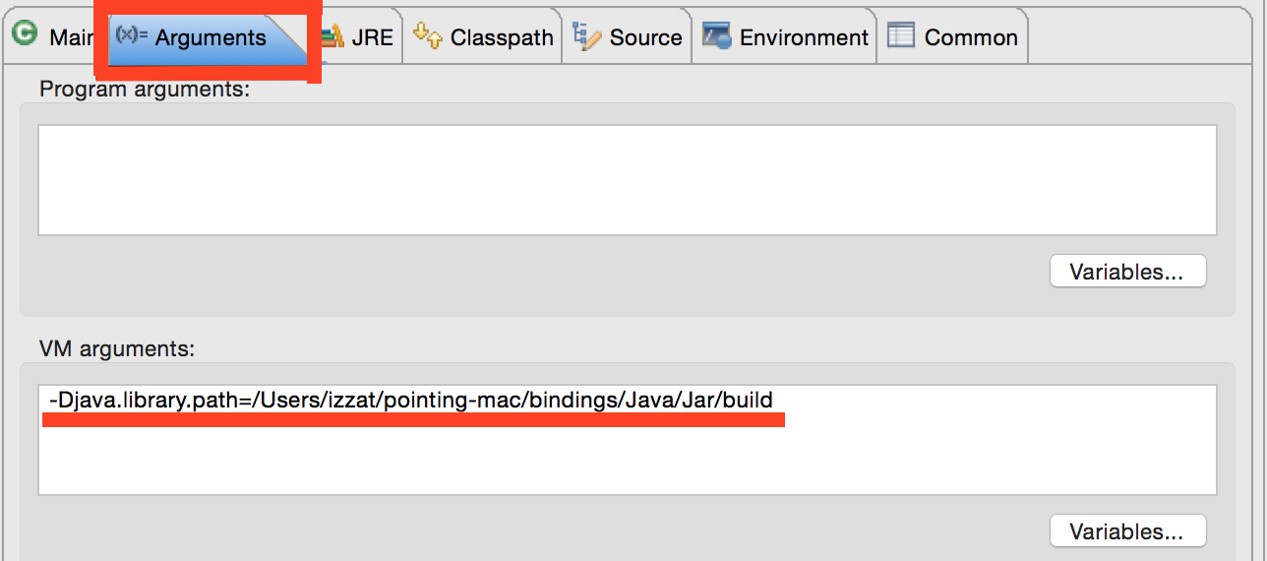Click the (x)= Arguments tab icon
The width and height of the screenshot is (1267, 561).
coord(132,35)
